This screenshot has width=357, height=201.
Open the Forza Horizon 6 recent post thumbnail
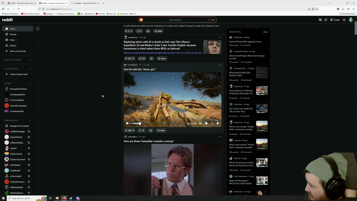tap(262, 91)
